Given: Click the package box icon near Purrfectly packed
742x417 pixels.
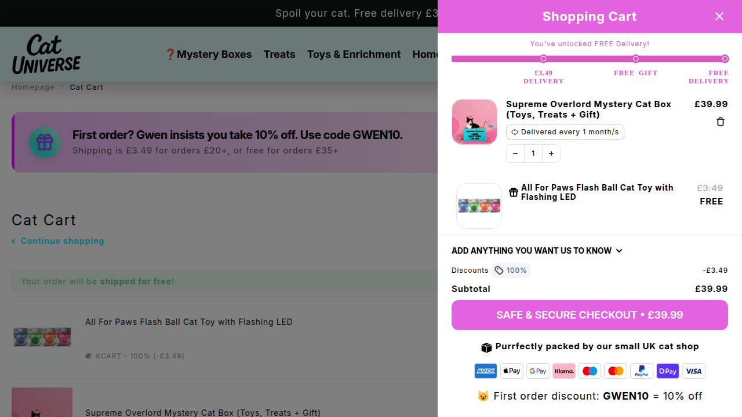Looking at the screenshot, I should pyautogui.click(x=486, y=348).
